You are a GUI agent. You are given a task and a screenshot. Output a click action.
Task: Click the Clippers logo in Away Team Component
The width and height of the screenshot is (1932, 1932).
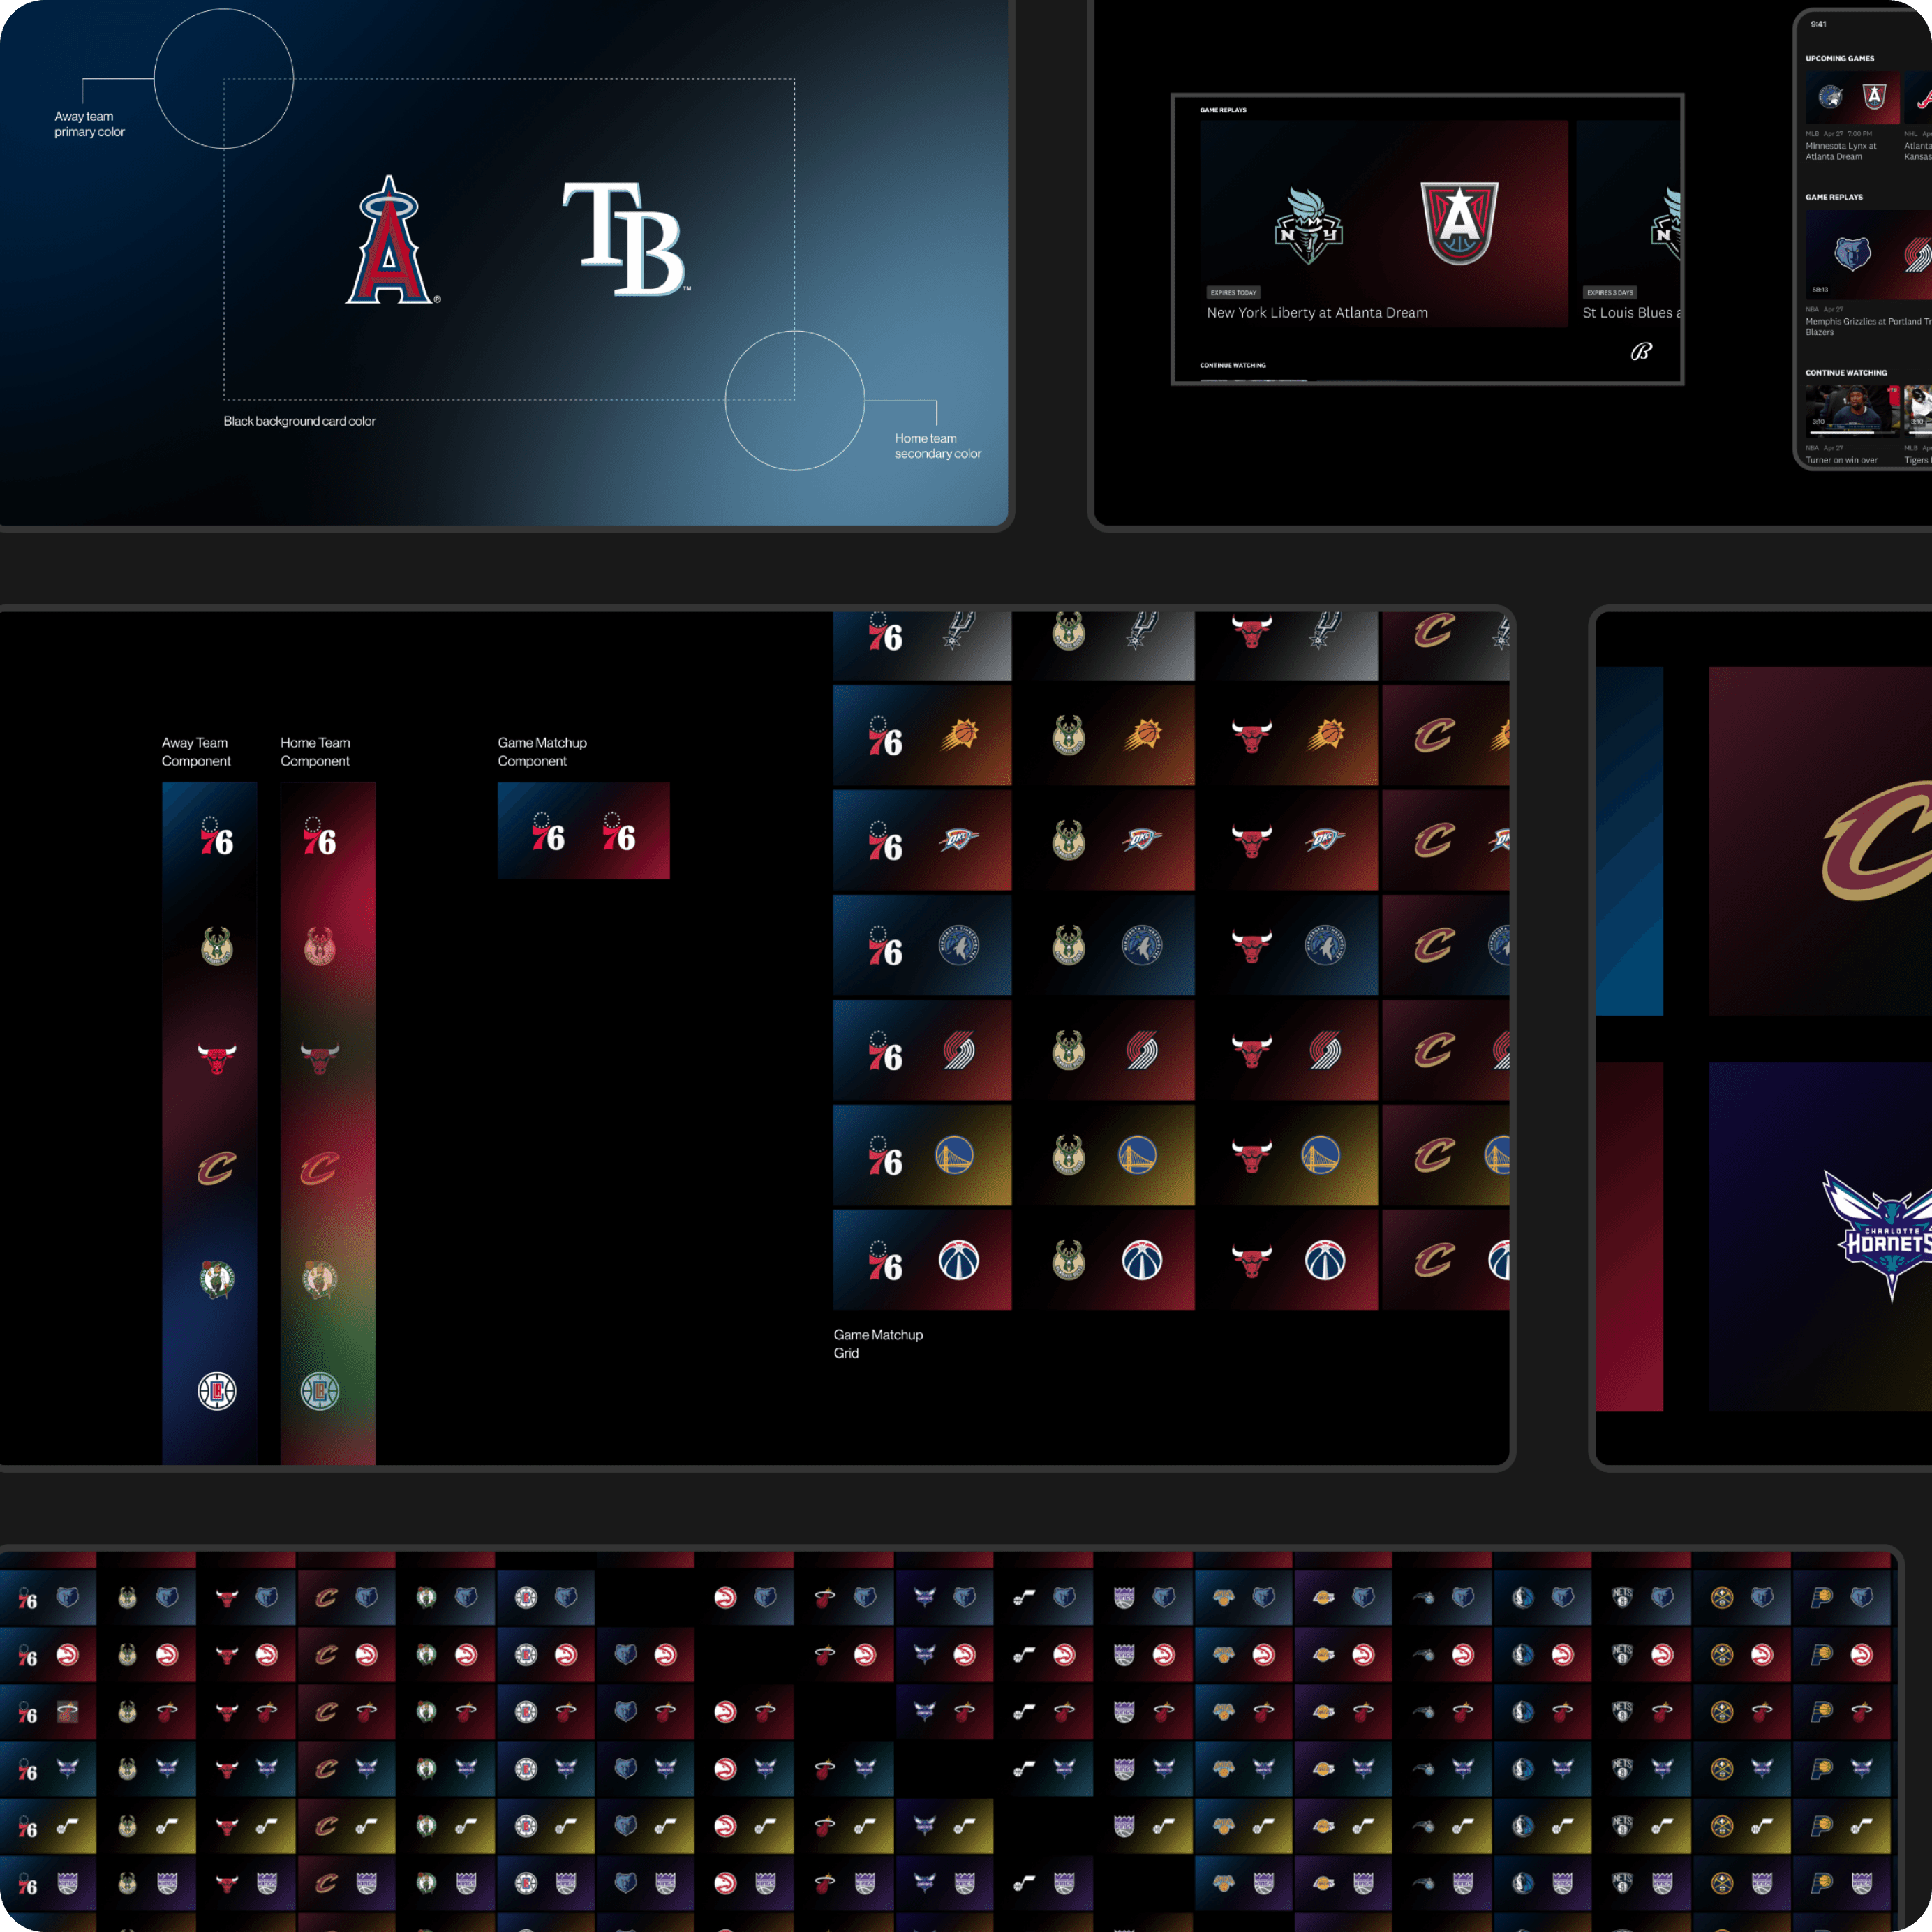pyautogui.click(x=216, y=1390)
